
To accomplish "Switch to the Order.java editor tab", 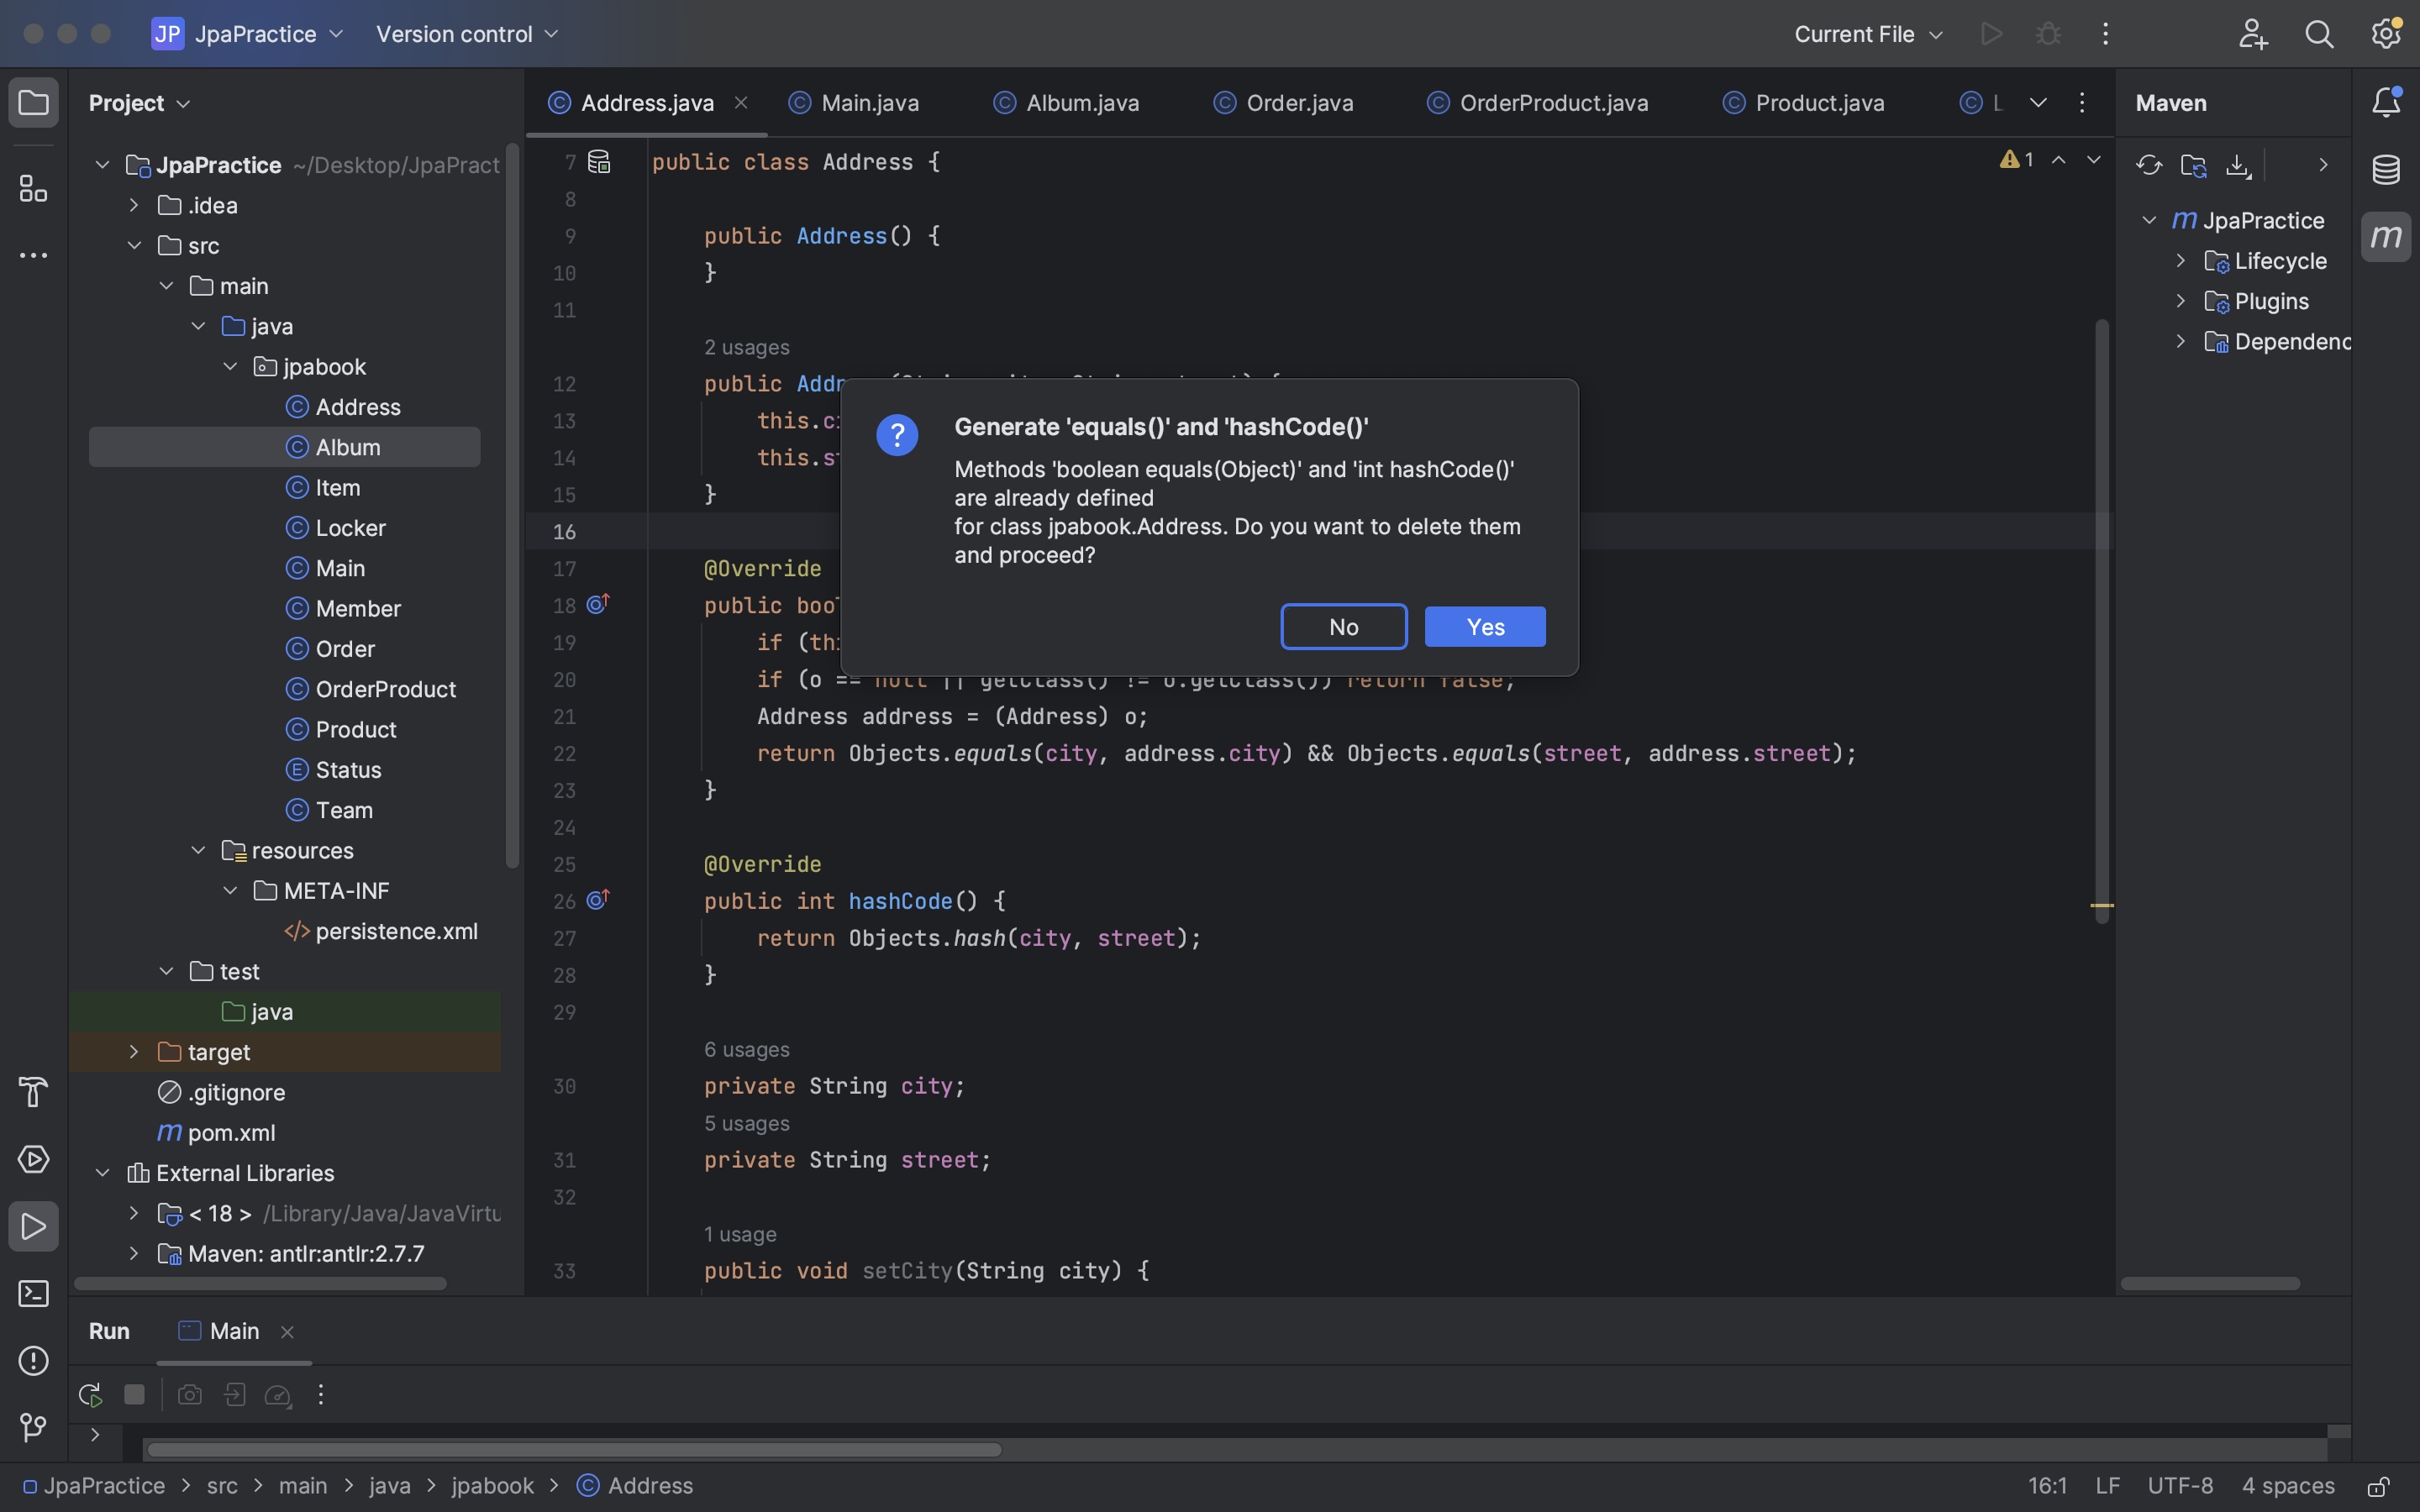I will click(1298, 103).
